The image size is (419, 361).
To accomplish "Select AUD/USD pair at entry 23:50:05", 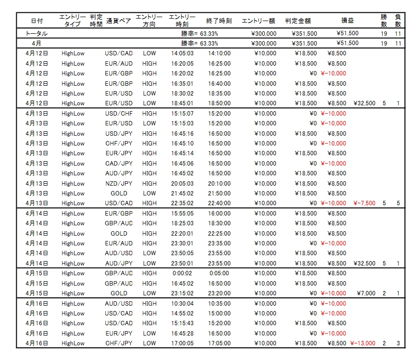I will point(119,253).
